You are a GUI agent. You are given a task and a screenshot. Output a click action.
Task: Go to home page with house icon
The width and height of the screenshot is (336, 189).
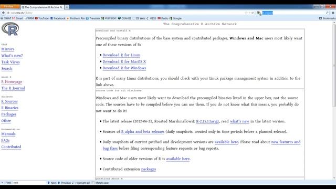333,13
